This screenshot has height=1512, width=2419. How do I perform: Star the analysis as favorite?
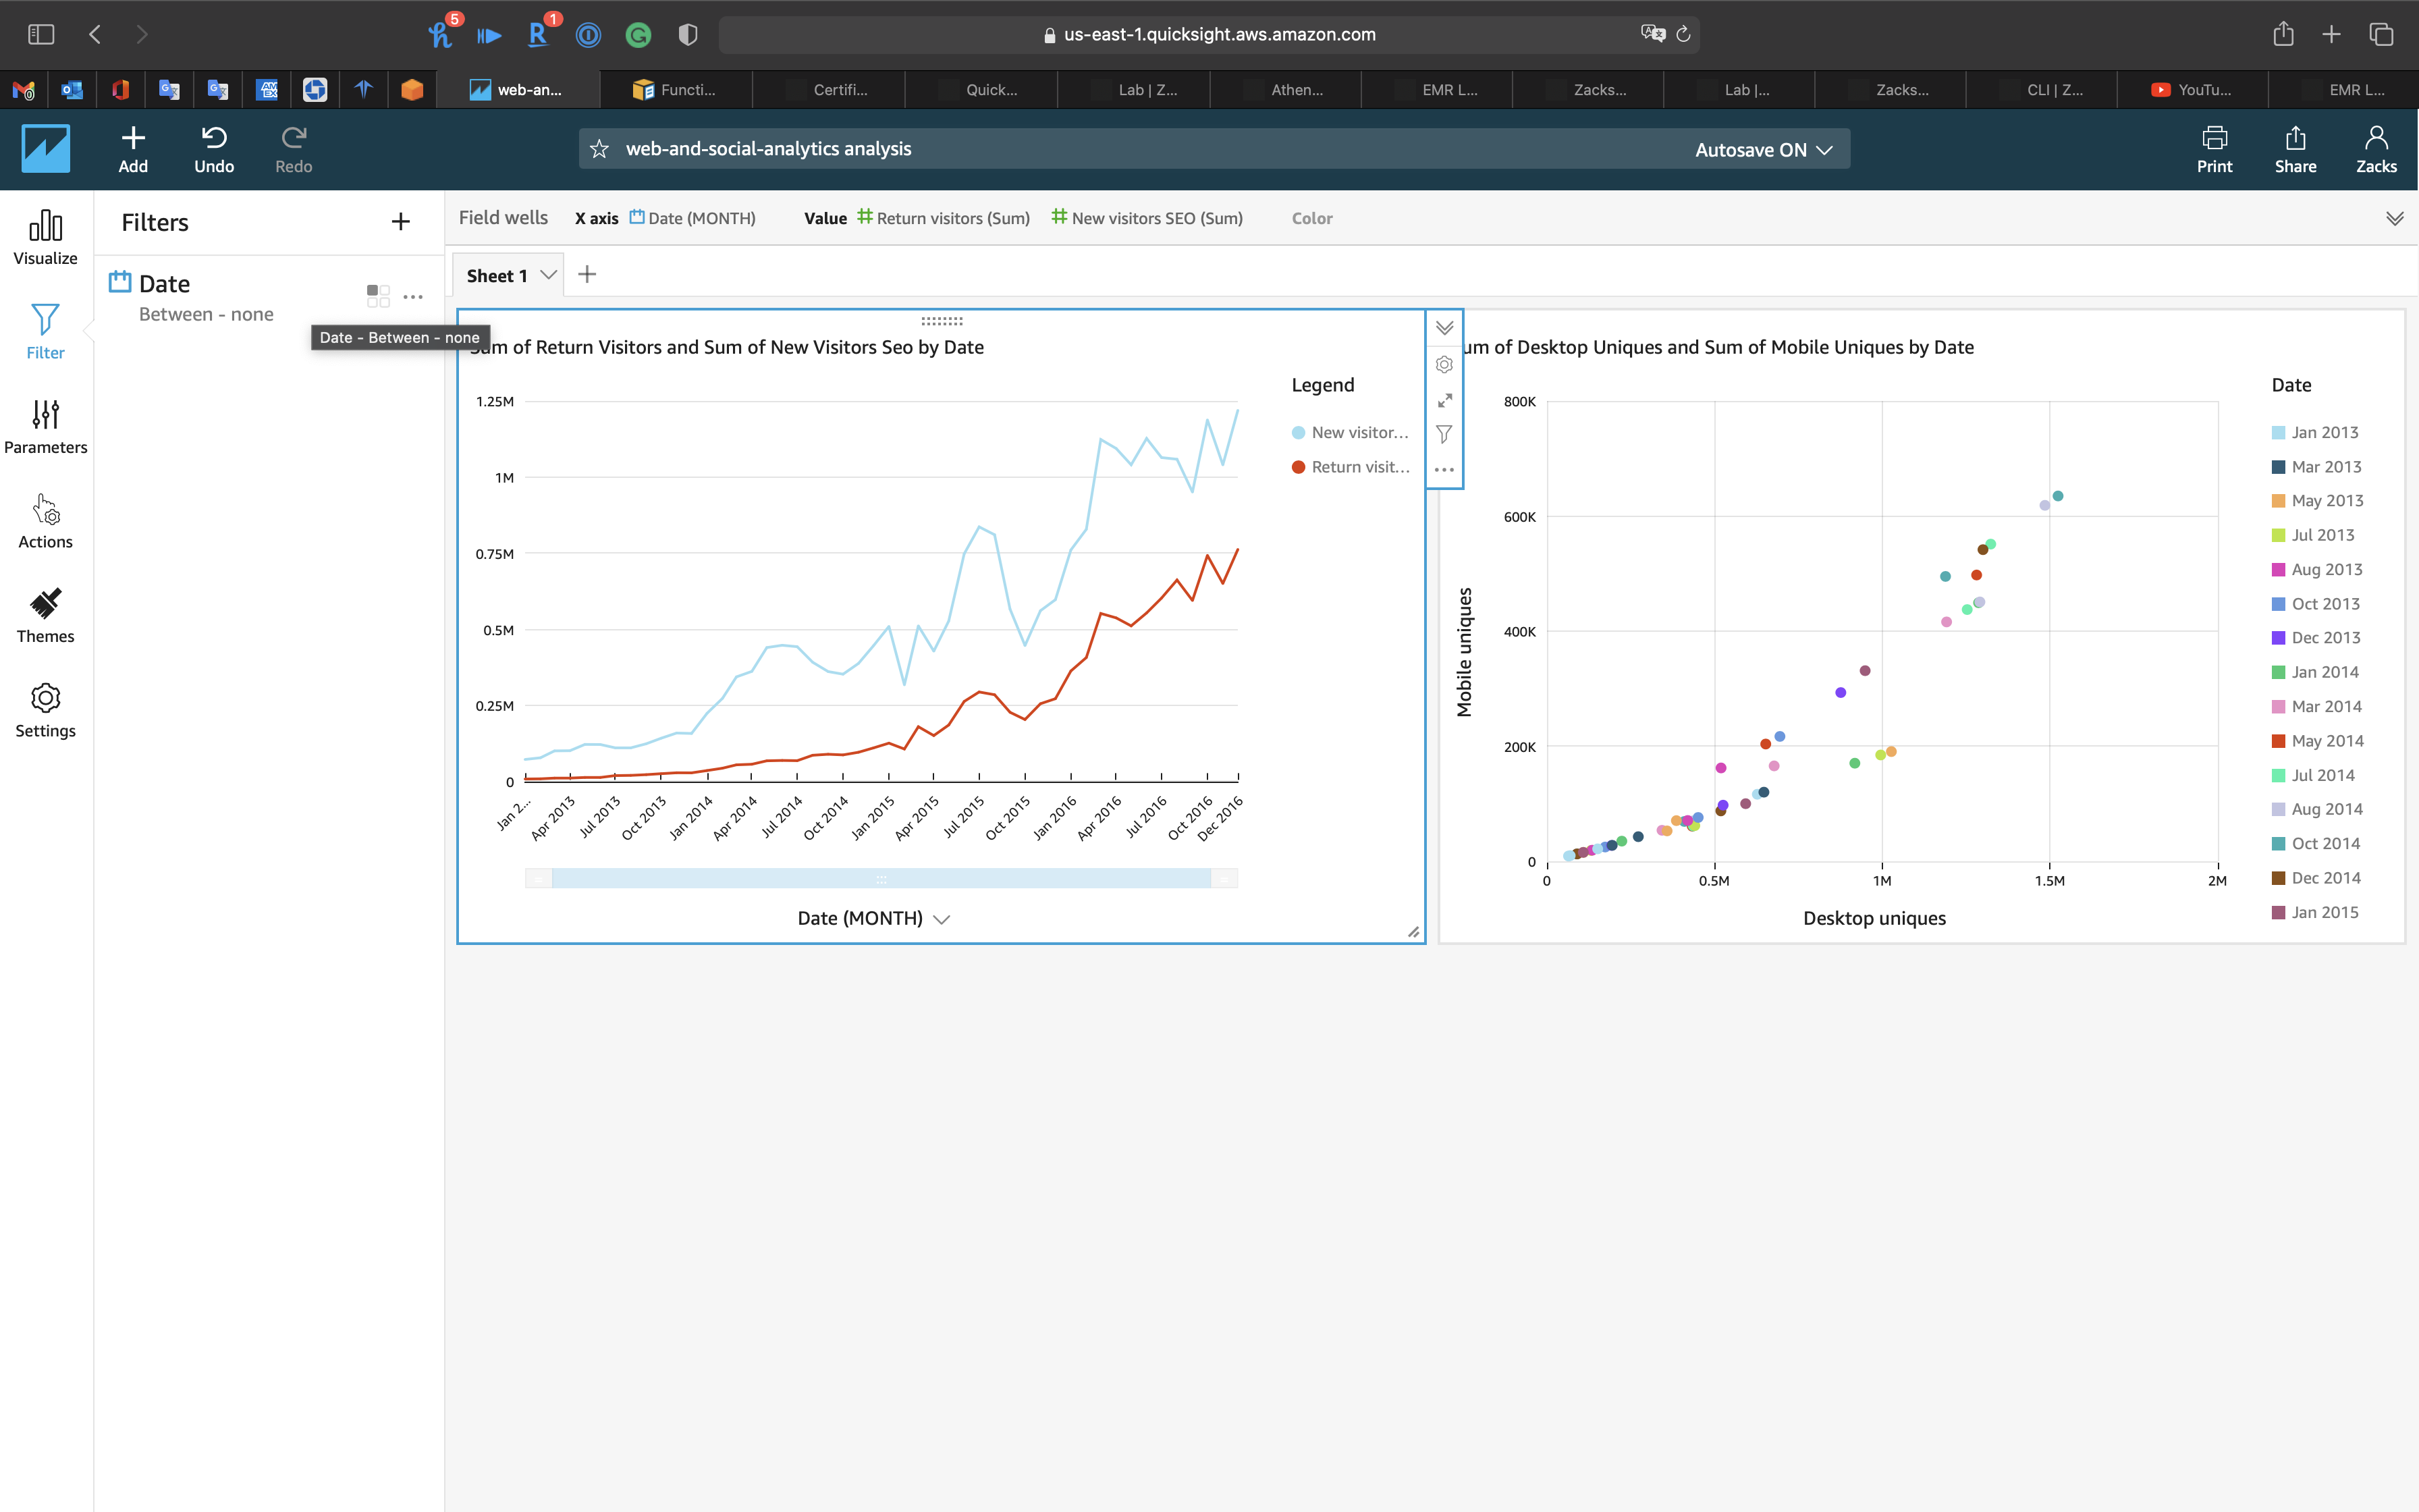[600, 149]
